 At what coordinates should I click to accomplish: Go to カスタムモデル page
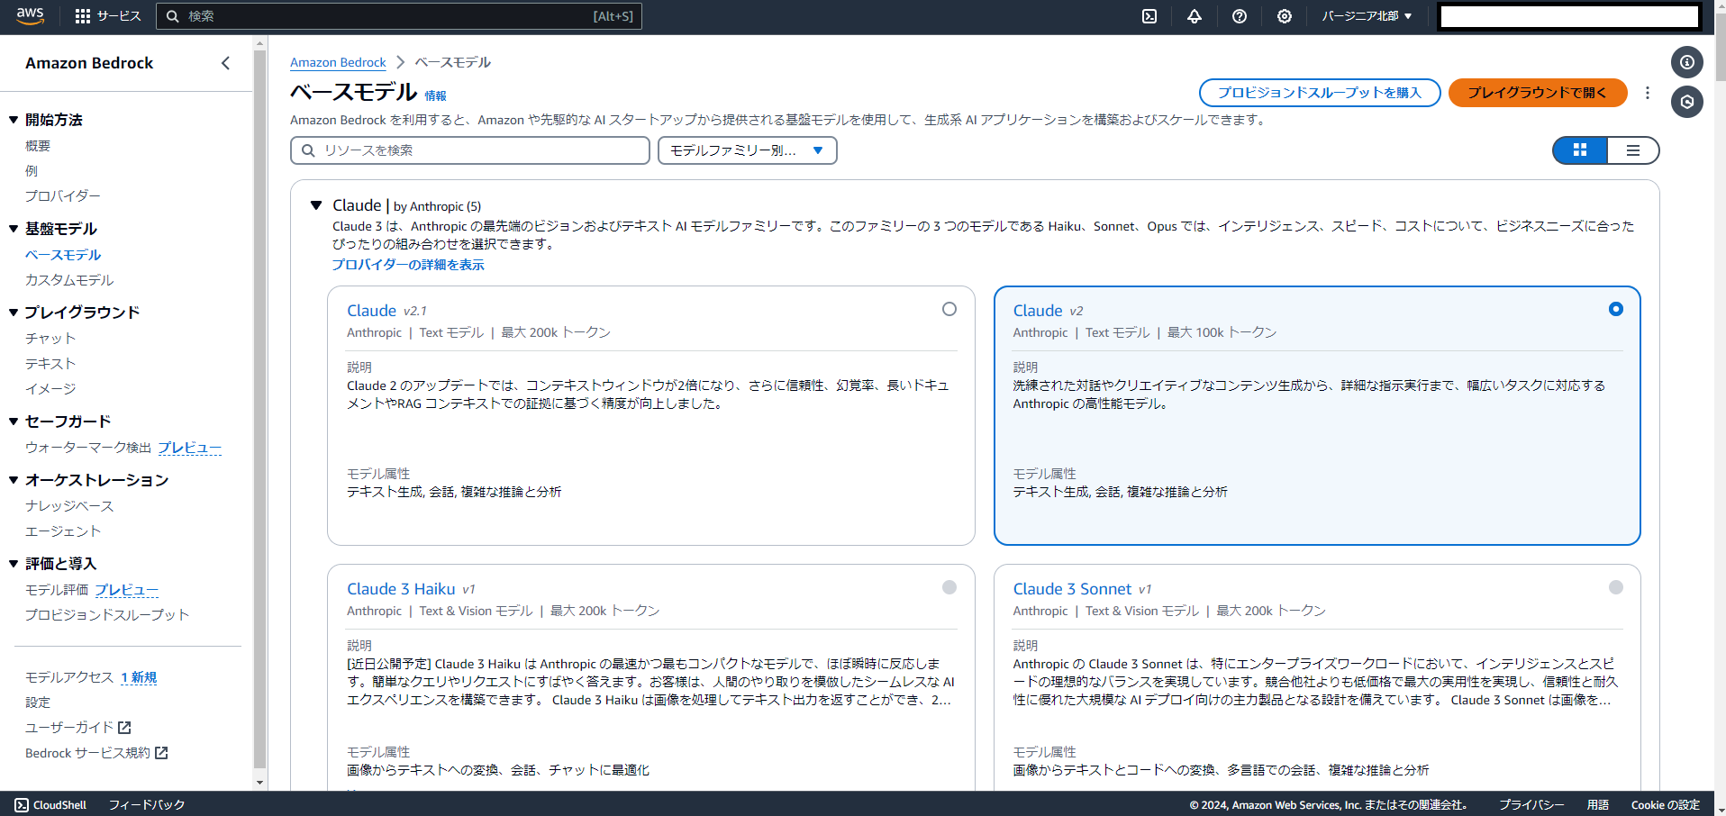(x=69, y=280)
